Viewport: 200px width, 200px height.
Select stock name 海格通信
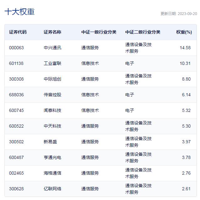click(x=52, y=173)
